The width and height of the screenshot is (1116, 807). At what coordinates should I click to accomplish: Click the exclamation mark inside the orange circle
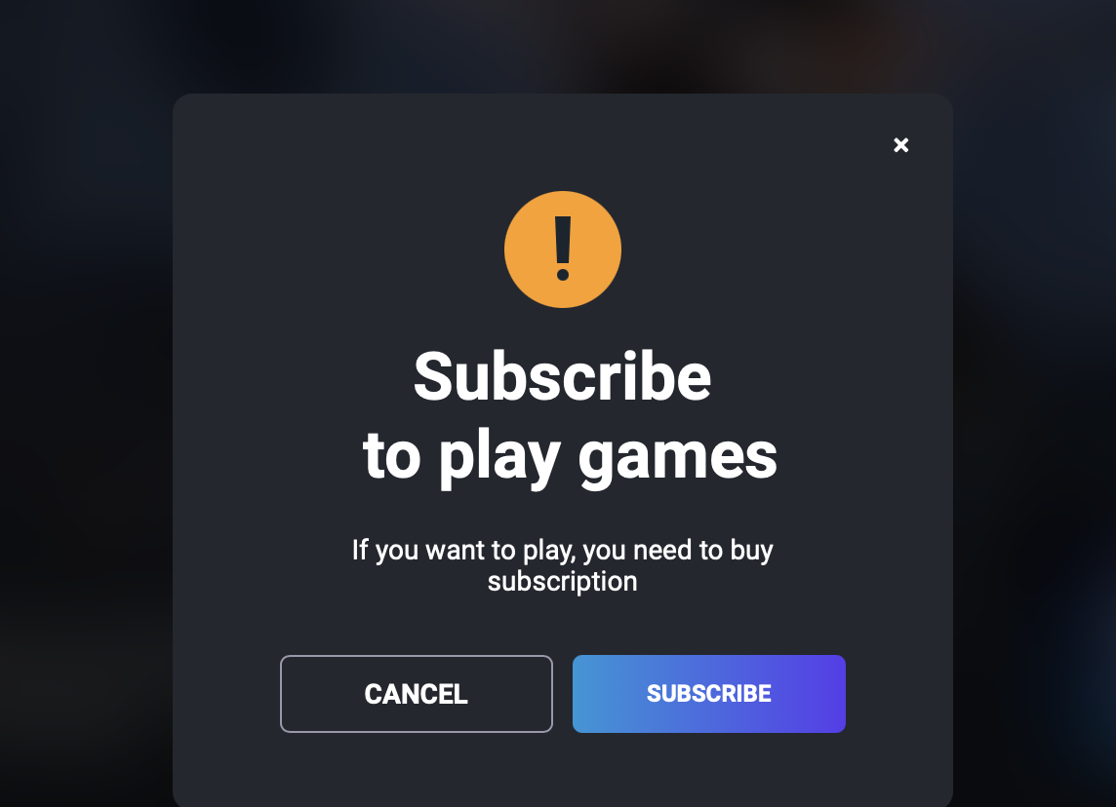click(562, 249)
